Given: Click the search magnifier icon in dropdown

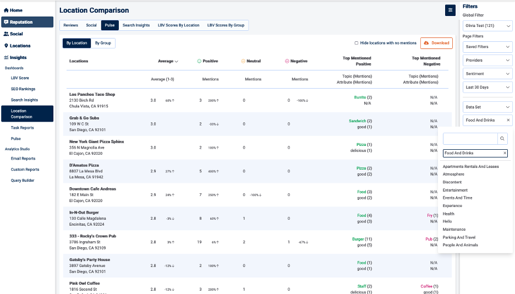Looking at the screenshot, I should tap(502, 139).
